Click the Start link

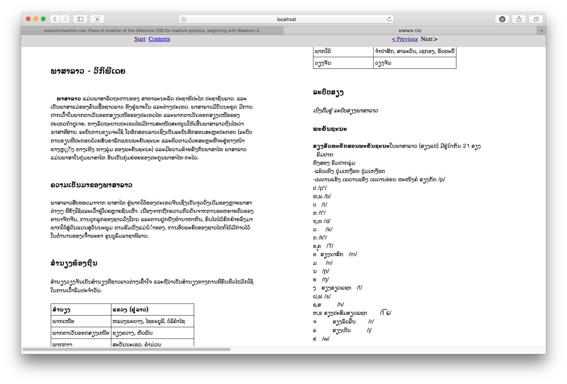[140, 39]
